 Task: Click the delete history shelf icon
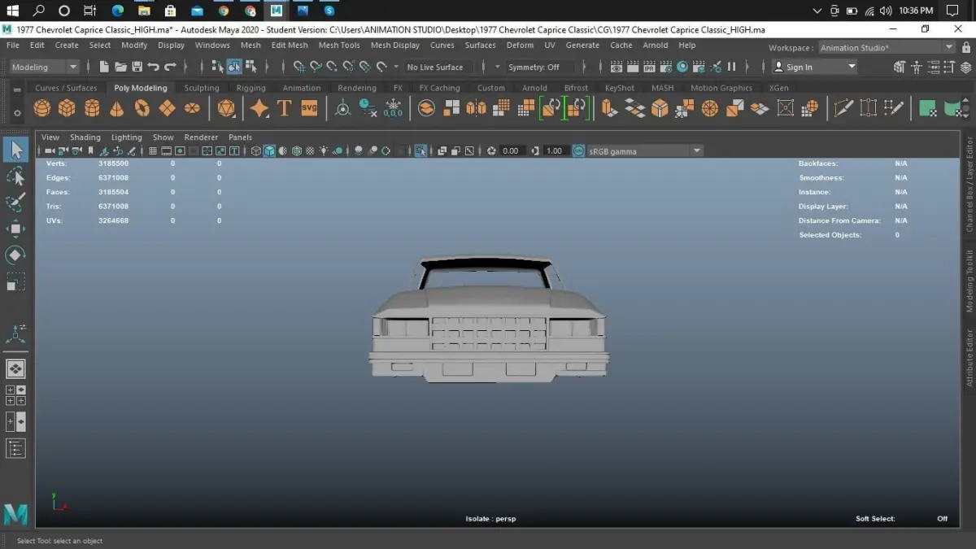click(x=368, y=107)
